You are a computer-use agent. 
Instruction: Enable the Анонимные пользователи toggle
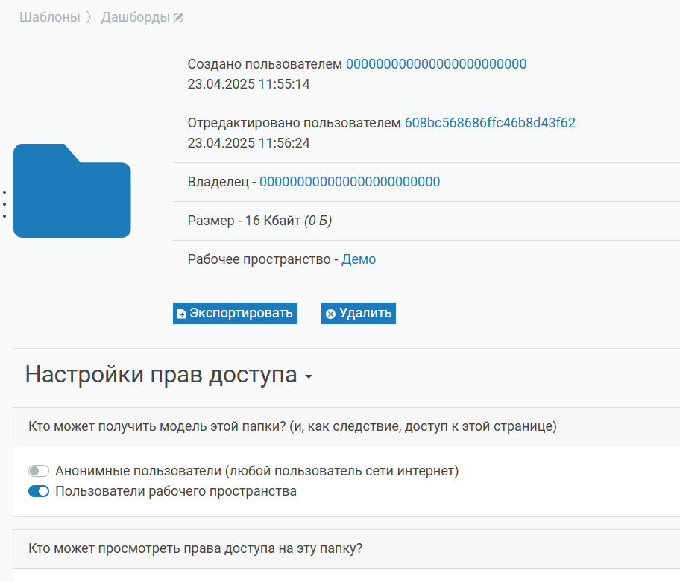tap(39, 471)
